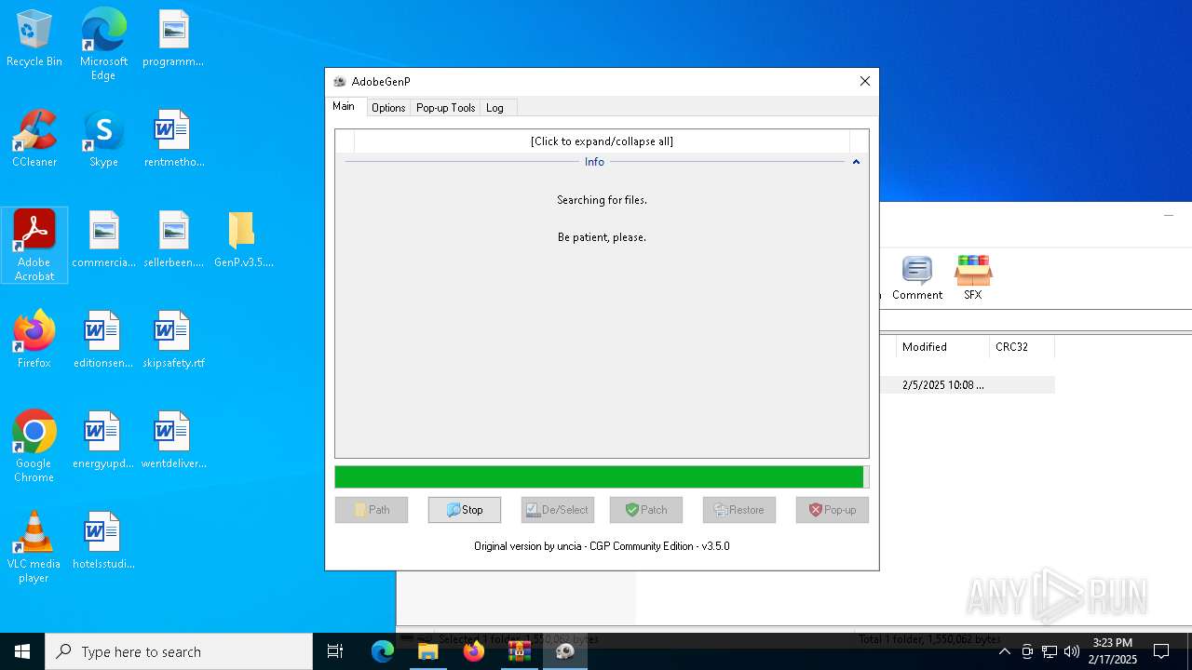Viewport: 1192px width, 670px height.
Task: Select the Google Chrome desktop shortcut
Action: (x=34, y=446)
